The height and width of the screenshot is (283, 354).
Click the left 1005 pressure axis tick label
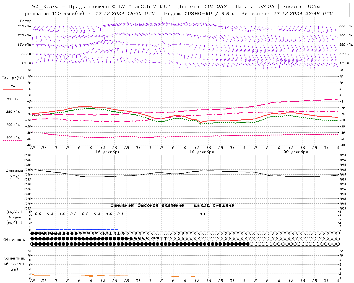(27, 208)
